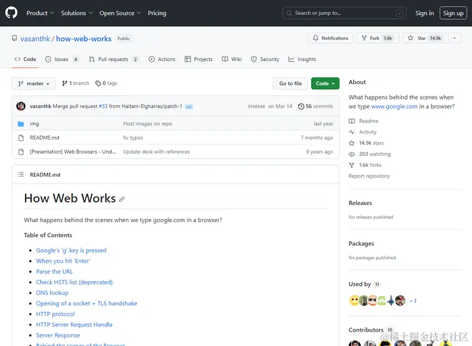Expand the Solutions menu
The height and width of the screenshot is (346, 472).
coord(77,13)
